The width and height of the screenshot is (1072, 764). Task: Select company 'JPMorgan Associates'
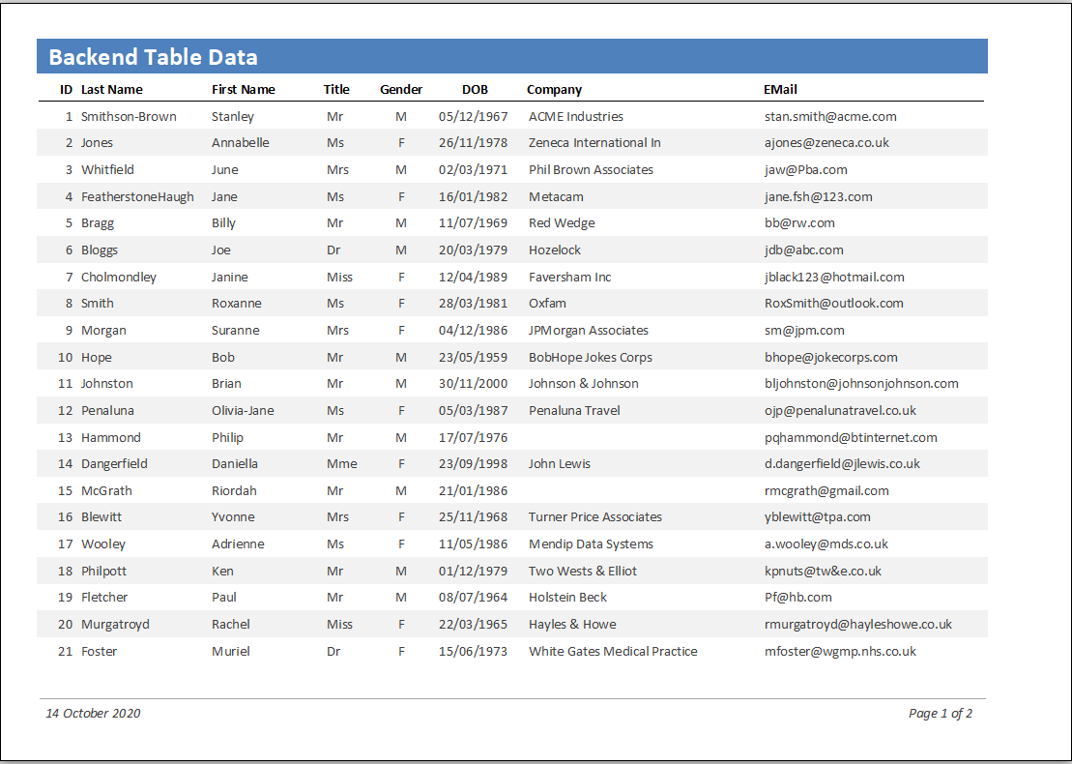pyautogui.click(x=588, y=331)
